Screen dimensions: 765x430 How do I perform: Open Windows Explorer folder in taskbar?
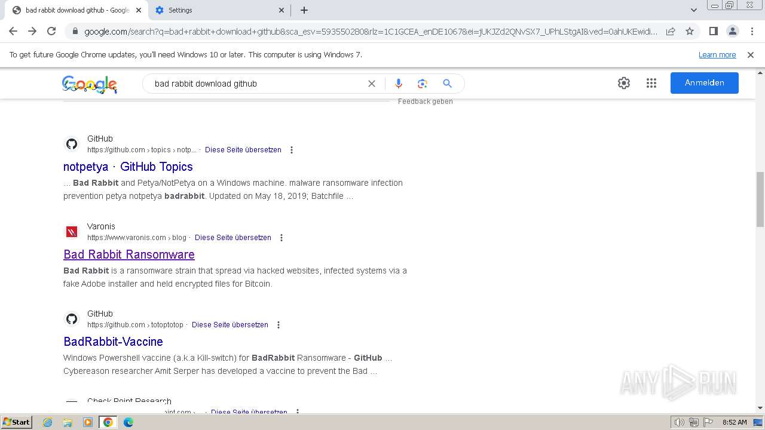point(68,422)
